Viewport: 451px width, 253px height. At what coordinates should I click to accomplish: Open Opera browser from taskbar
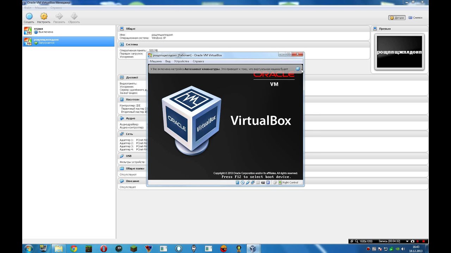[x=104, y=248]
